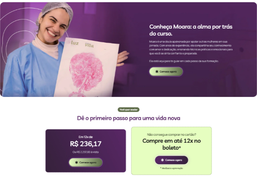Click the VIDA logo on the printed sheet
This screenshot has height=185, width=257.
(x=89, y=45)
